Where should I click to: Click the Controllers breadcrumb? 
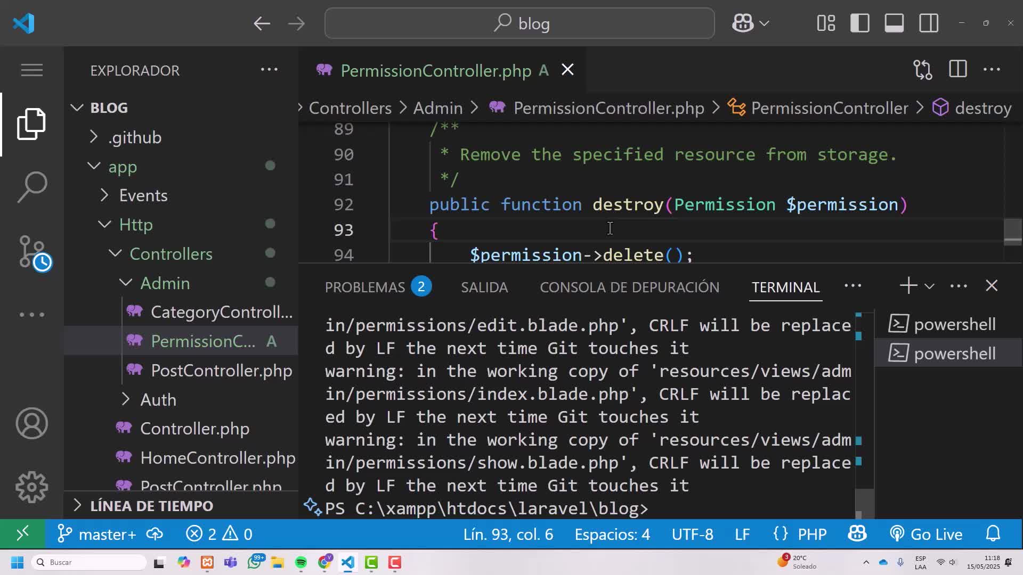(350, 108)
